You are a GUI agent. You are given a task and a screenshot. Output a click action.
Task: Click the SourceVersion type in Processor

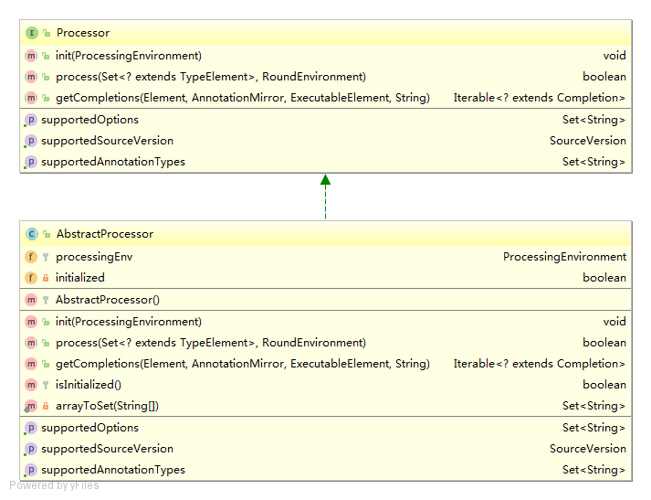pos(588,141)
